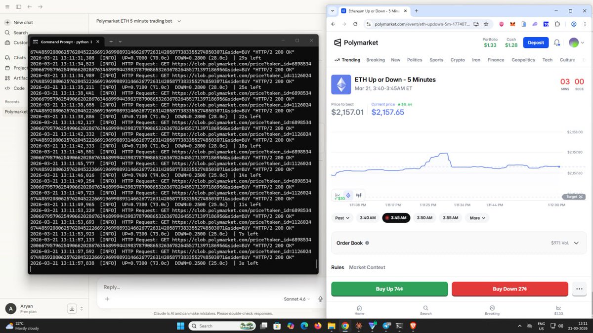Go to Home in Polymarket bottom nav
593x333 pixels.
click(359, 310)
